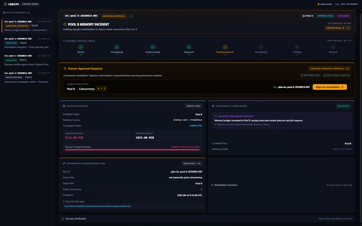Click the Remediation Execution status icon
This screenshot has height=226, width=362.
212,185
